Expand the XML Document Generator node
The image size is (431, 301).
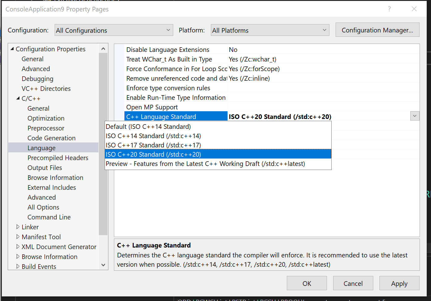tap(18, 247)
